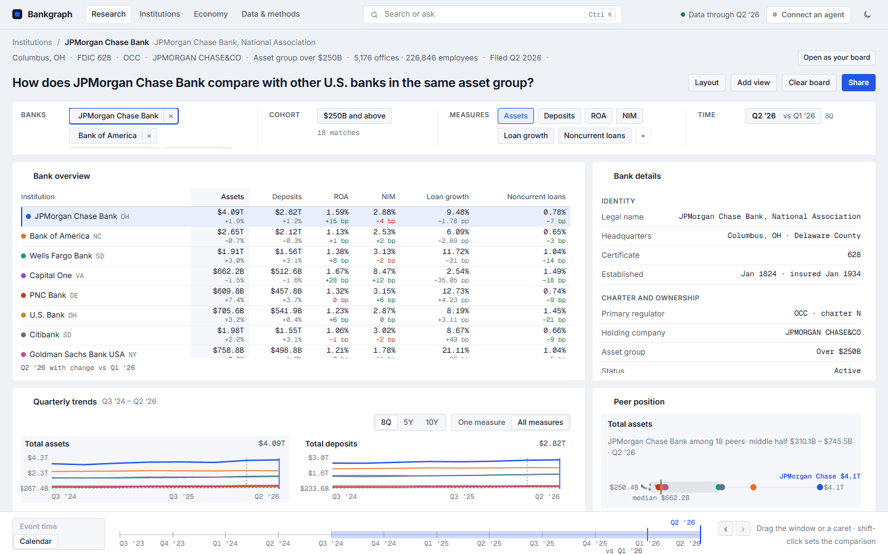Toggle the Noncurrent loans measure chip

pos(594,136)
